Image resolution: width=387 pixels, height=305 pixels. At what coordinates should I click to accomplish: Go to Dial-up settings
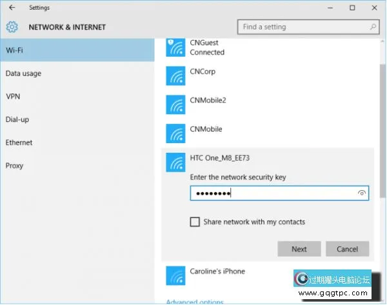click(17, 119)
